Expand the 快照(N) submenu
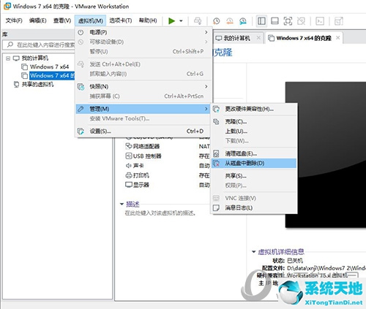This screenshot has height=309, width=366. (x=143, y=86)
